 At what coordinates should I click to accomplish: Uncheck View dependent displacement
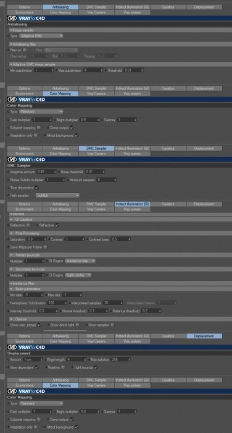(37, 367)
